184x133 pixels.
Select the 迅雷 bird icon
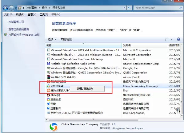[x=48, y=104]
